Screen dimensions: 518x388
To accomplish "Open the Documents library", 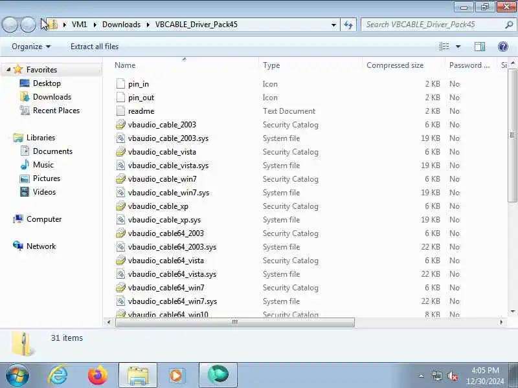I will click(x=52, y=151).
